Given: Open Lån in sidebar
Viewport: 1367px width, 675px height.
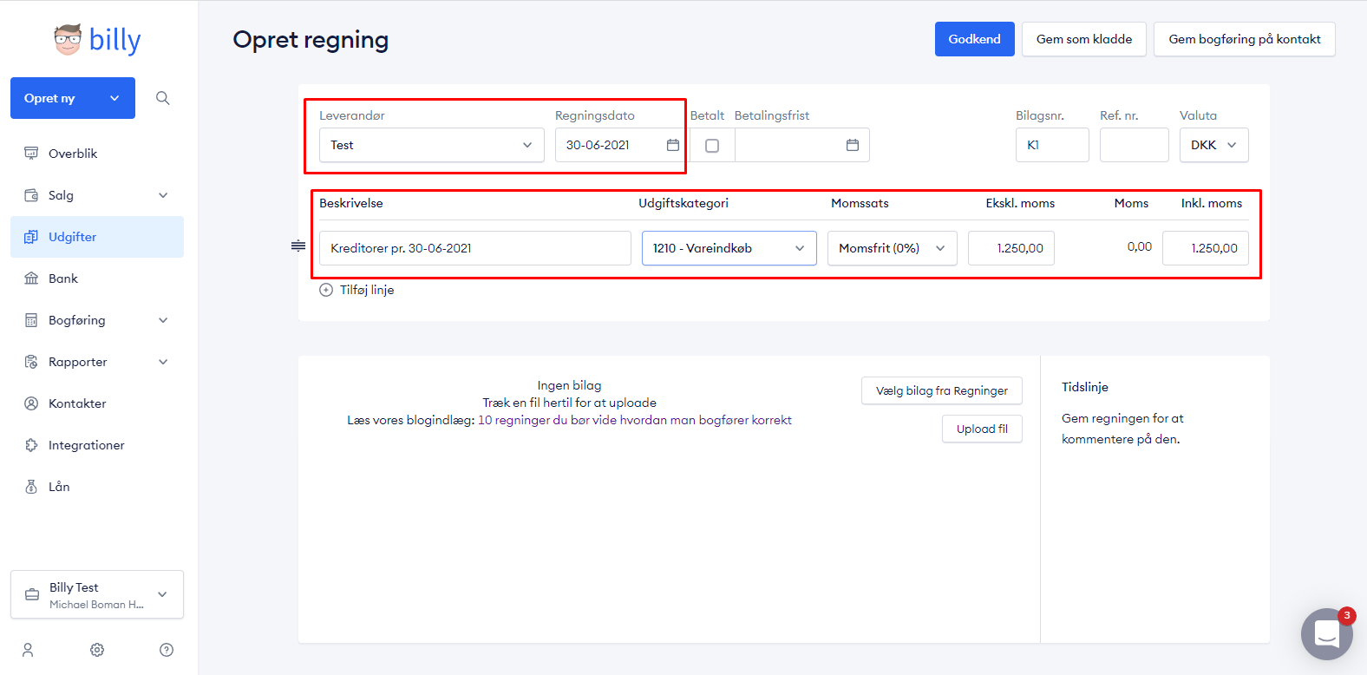Looking at the screenshot, I should click(x=97, y=487).
